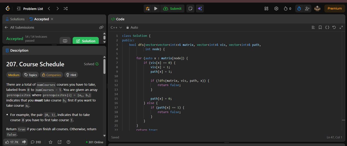Click the curly braces icon
Screen dimensions: 347x146
[x=327, y=27]
